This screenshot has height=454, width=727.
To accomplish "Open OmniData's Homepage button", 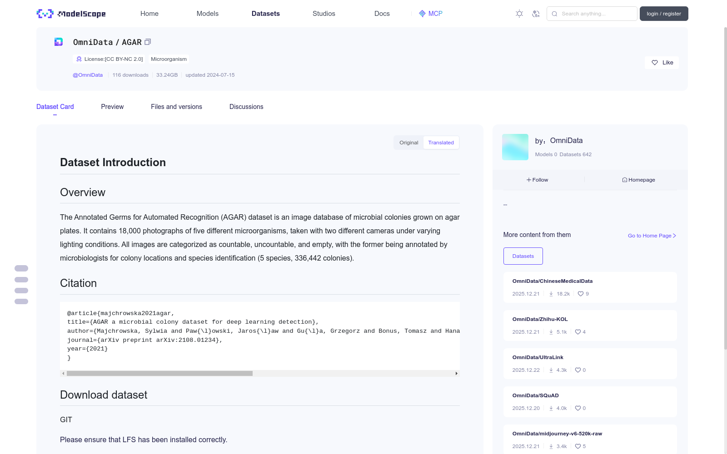I will click(638, 180).
